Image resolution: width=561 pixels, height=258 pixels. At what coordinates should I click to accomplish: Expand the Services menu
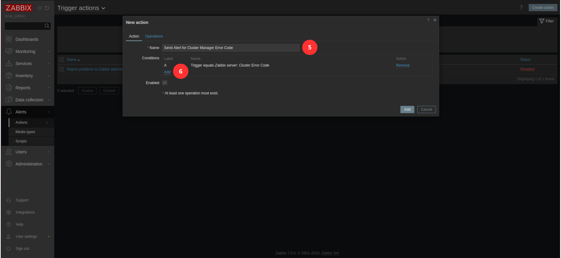pyautogui.click(x=49, y=64)
